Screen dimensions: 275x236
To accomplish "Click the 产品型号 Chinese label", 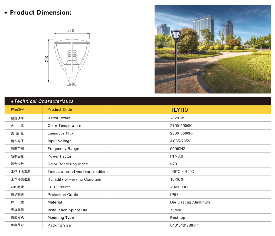I will [x=18, y=109].
